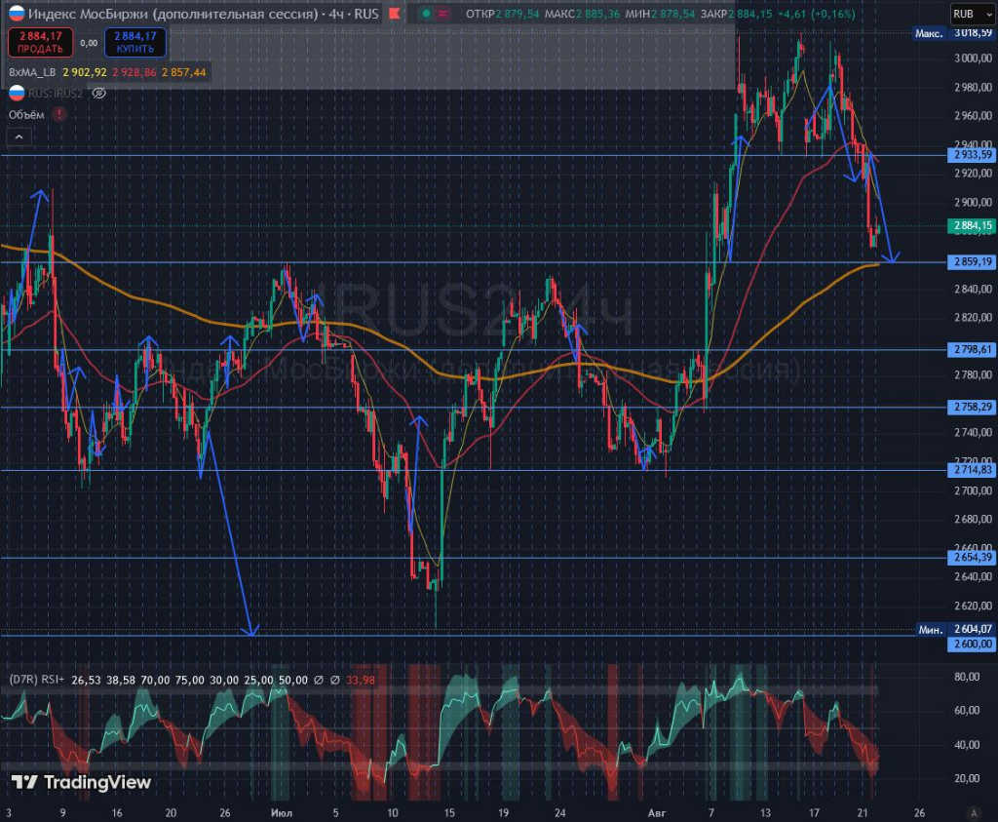This screenshot has height=822, width=998.
Task: Click the ПРОДАТЬ sell button
Action: tap(40, 42)
